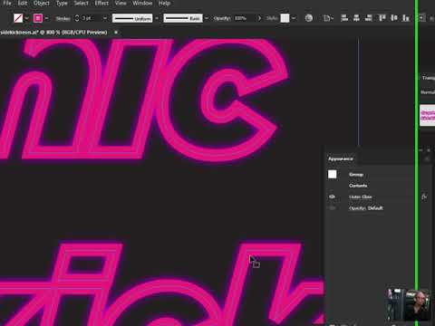The width and height of the screenshot is (435, 326).
Task: Click the horizontal align center icon
Action: point(356,18)
